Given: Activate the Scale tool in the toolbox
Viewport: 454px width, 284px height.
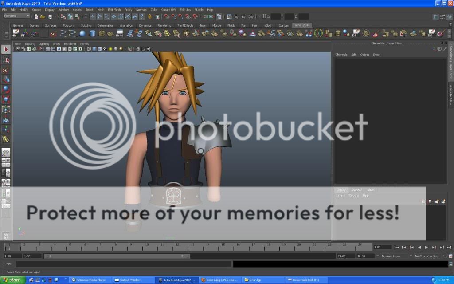Looking at the screenshot, I should coord(6,99).
